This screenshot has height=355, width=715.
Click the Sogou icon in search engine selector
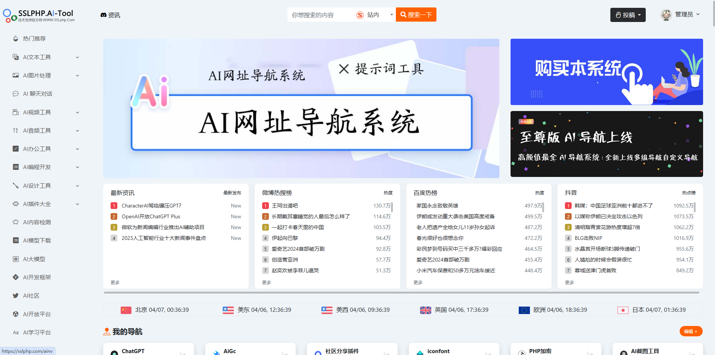[360, 15]
